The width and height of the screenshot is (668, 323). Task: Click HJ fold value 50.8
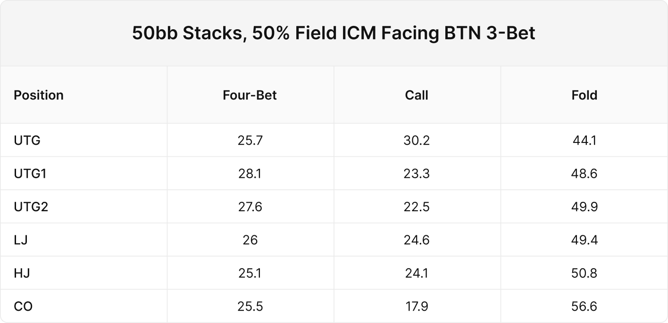click(x=584, y=273)
